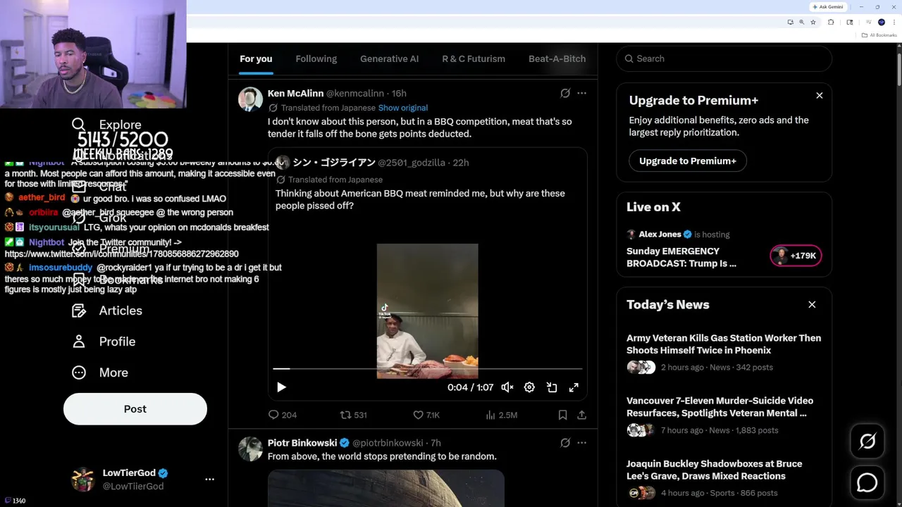The image size is (902, 507).
Task: Open Profile in the sidebar
Action: point(104,342)
